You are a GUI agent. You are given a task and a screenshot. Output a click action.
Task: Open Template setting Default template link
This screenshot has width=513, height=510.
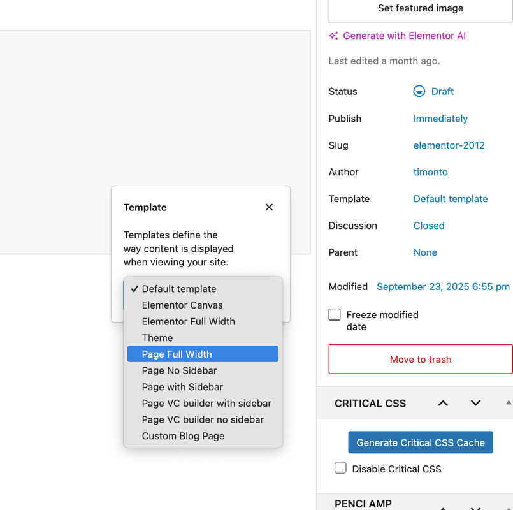[451, 199]
